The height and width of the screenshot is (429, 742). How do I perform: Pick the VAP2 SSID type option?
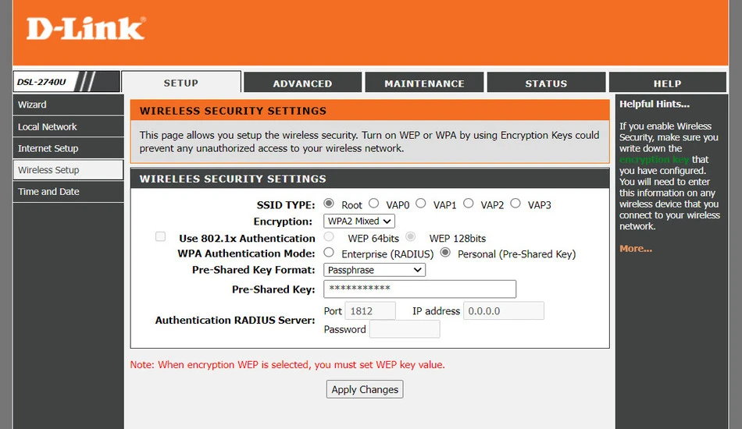coord(469,203)
